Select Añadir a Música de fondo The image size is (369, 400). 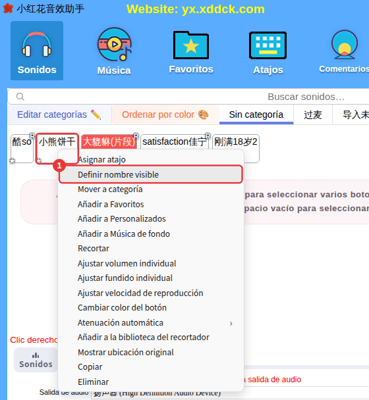[151, 234]
